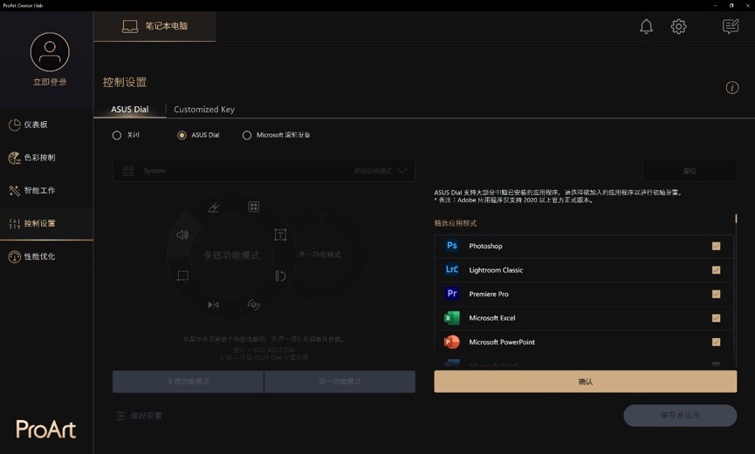Click the Microsoft Excel label text

click(x=492, y=318)
